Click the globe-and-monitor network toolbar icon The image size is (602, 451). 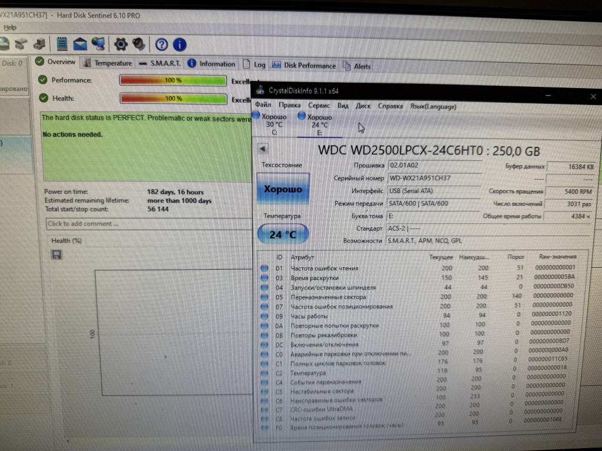click(x=99, y=43)
